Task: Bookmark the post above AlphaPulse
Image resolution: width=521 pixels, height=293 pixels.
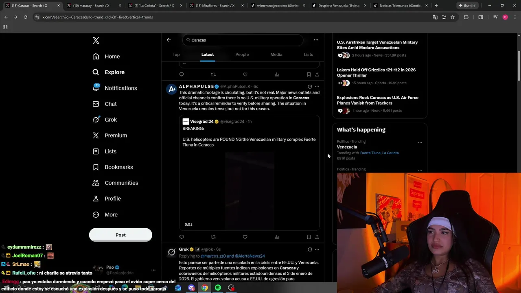Action: point(309,74)
